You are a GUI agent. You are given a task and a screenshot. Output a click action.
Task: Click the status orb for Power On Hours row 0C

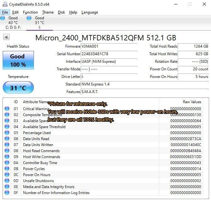tap(7, 175)
